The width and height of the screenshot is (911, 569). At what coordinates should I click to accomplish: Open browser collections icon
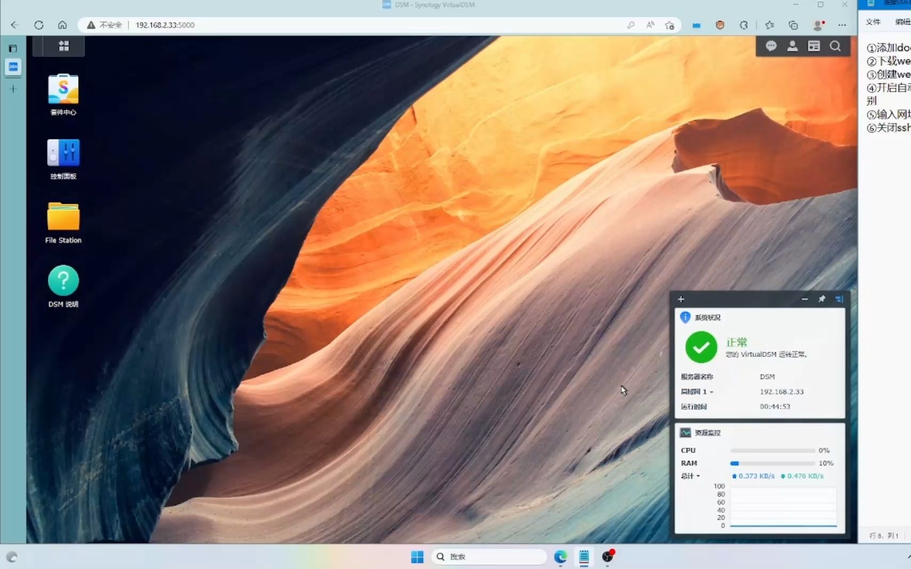[793, 25]
